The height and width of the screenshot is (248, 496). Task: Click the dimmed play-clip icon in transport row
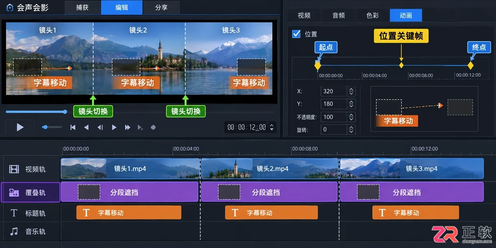tap(140, 127)
